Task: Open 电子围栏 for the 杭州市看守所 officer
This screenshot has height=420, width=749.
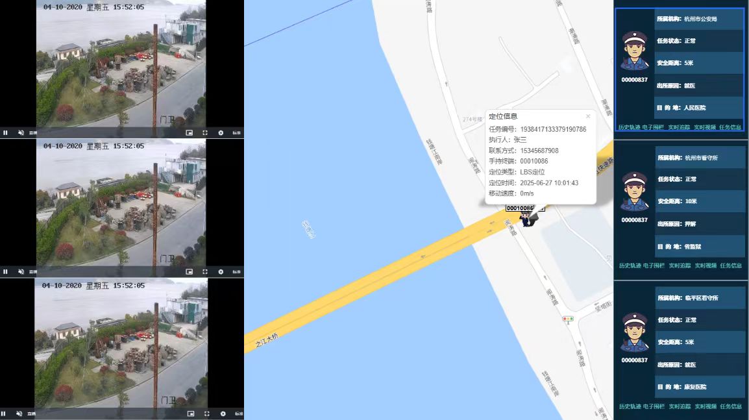Action: pos(654,266)
